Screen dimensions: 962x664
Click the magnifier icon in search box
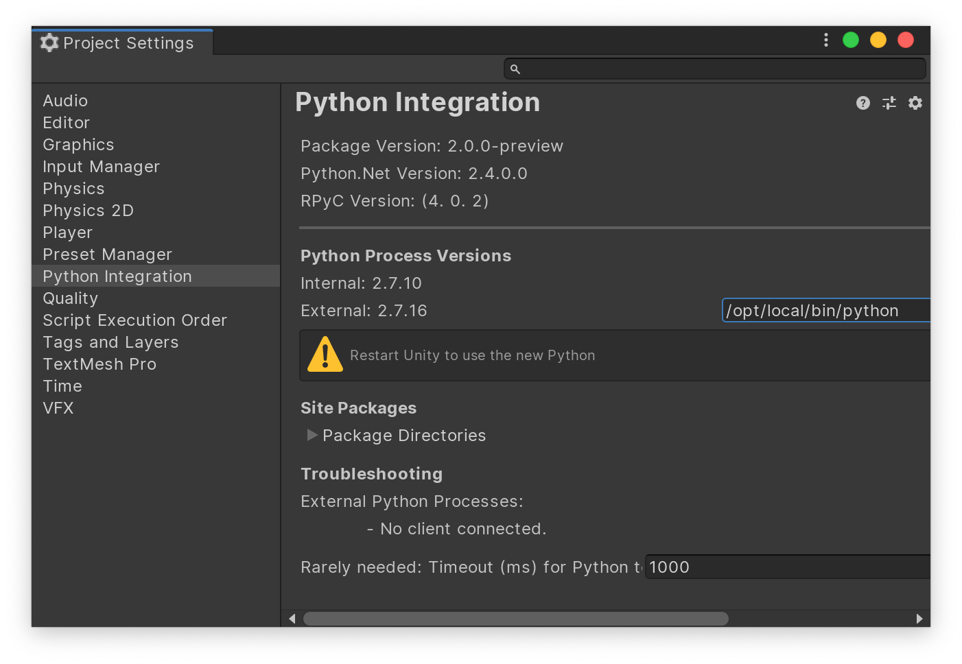(x=515, y=69)
